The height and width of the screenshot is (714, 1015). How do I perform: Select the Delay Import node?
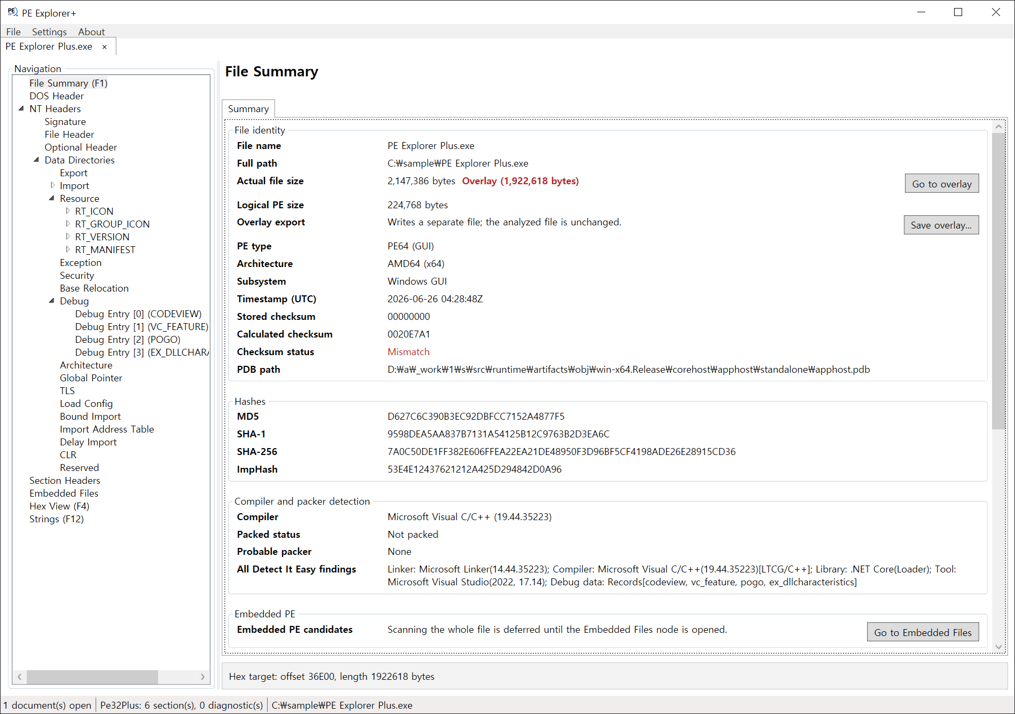(x=88, y=442)
